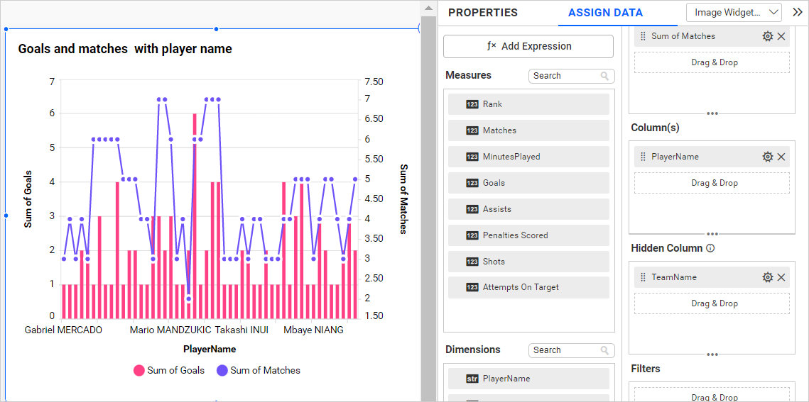Open settings gear for TeamName hidden column
The height and width of the screenshot is (402, 809).
[x=767, y=277]
